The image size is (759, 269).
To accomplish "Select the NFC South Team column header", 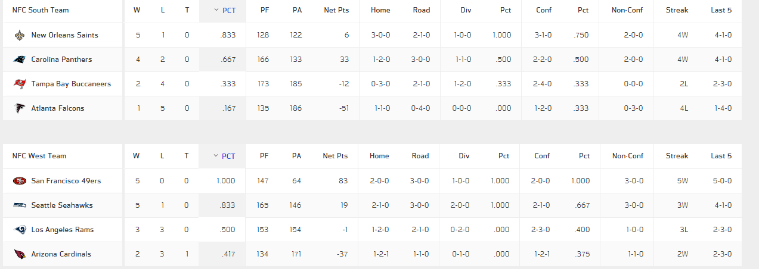I will [41, 10].
